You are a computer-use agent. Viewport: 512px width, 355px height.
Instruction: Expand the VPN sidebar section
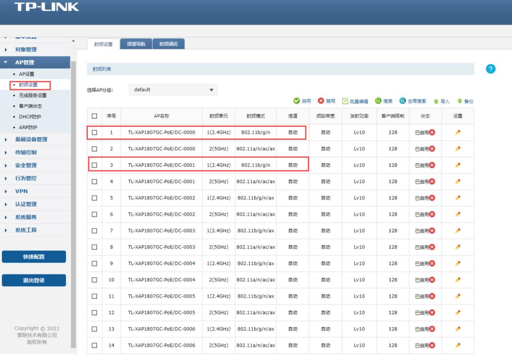click(21, 191)
